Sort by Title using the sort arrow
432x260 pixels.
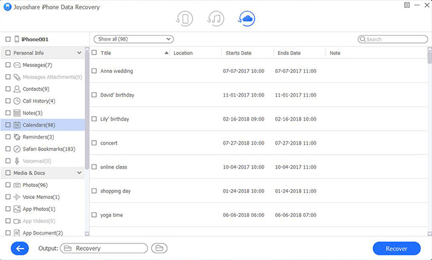[166, 53]
